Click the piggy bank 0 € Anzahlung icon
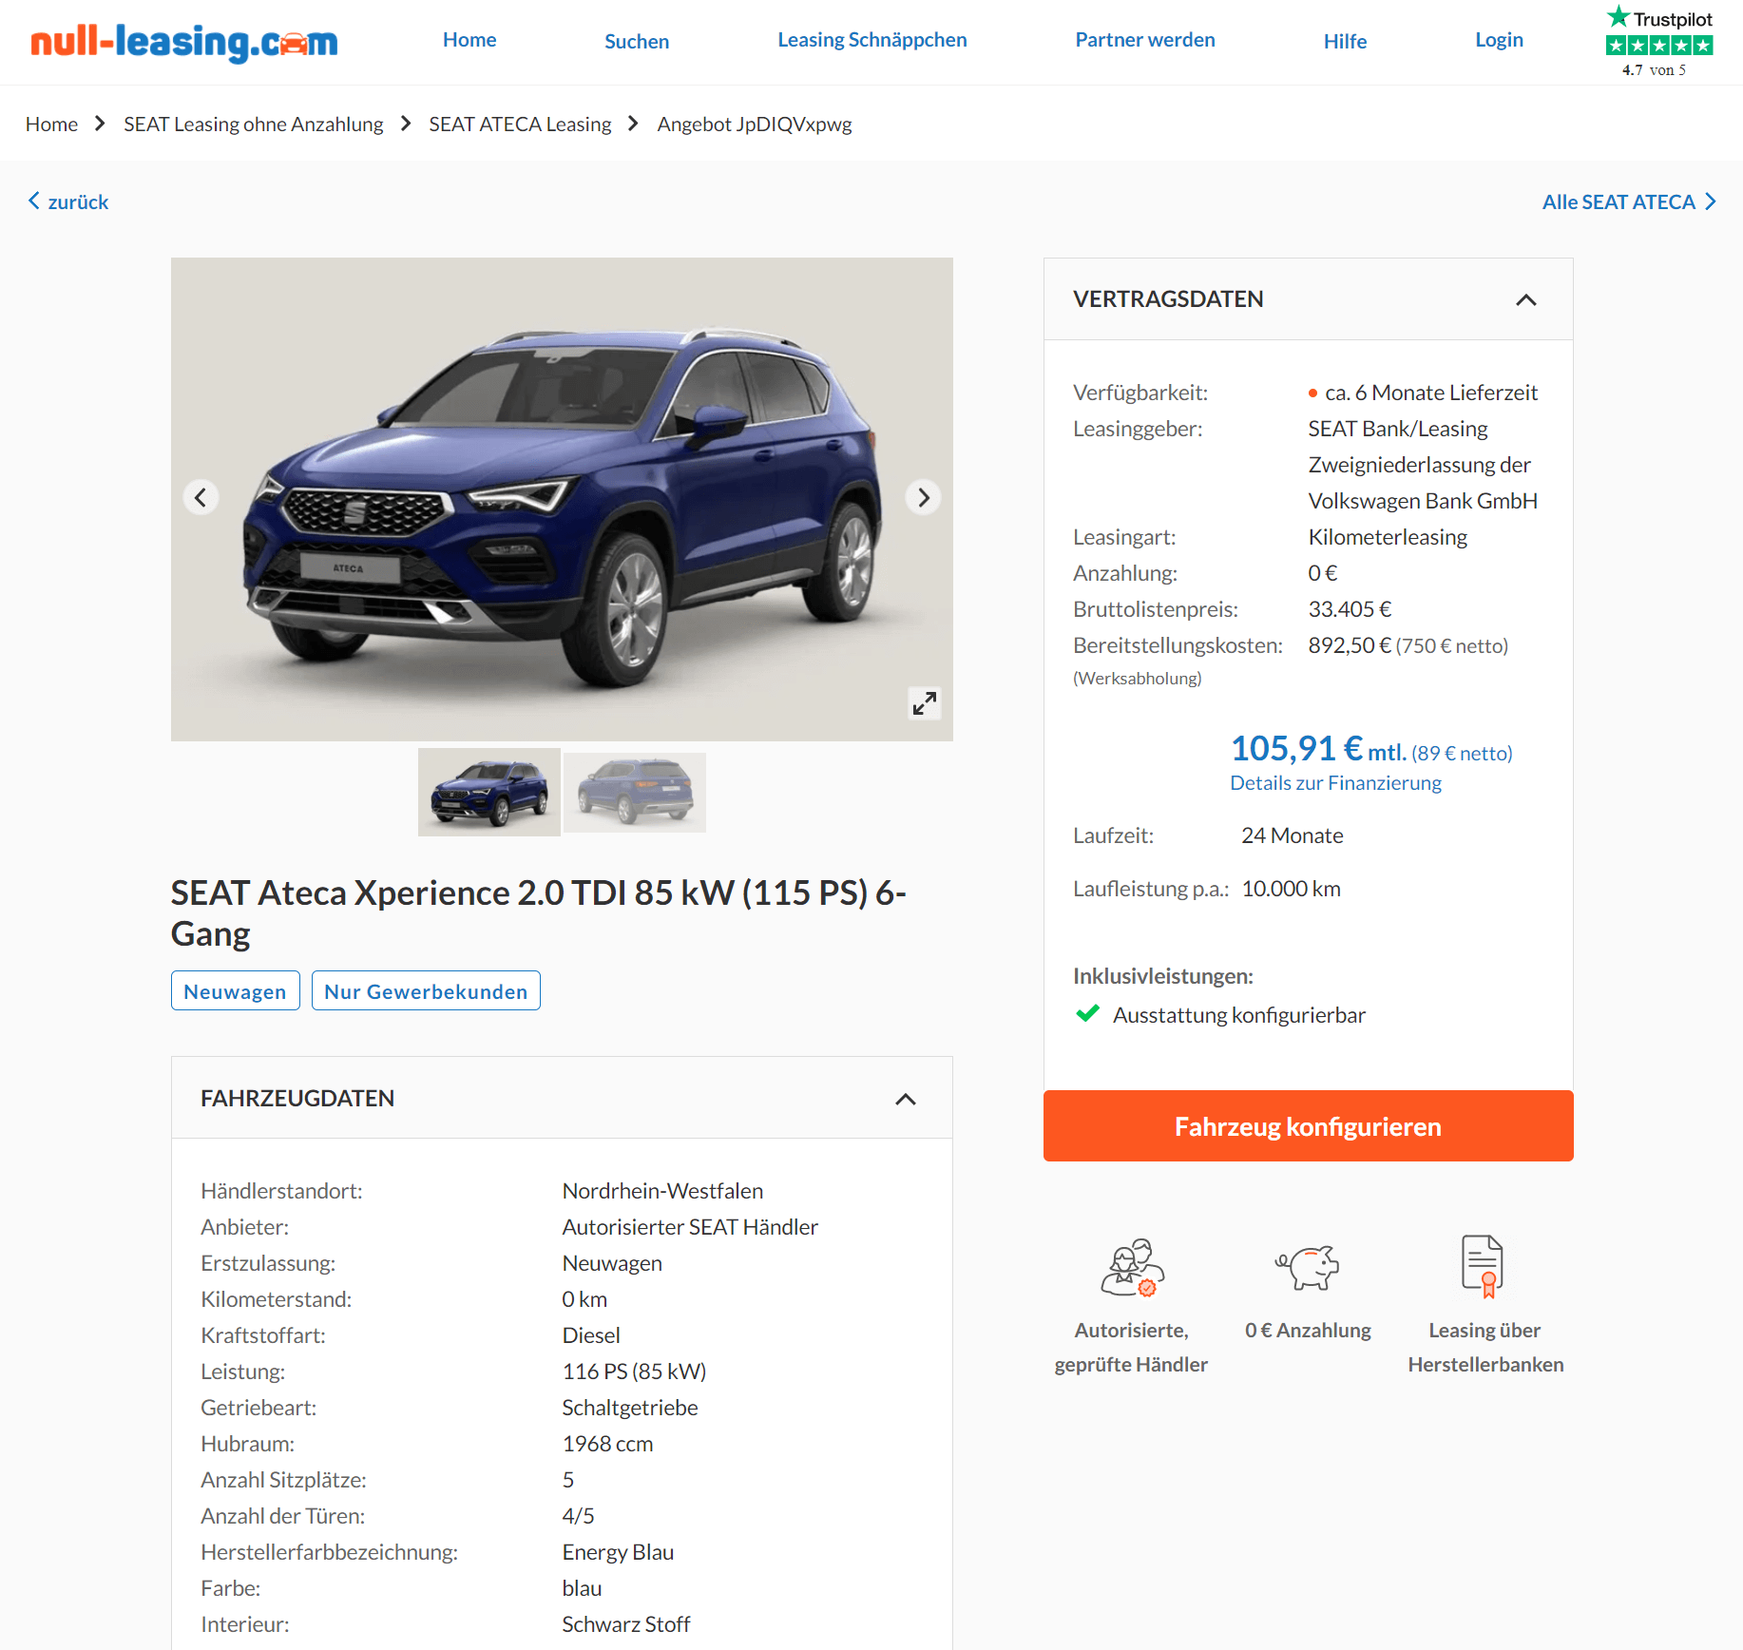The image size is (1743, 1650). 1308,1267
